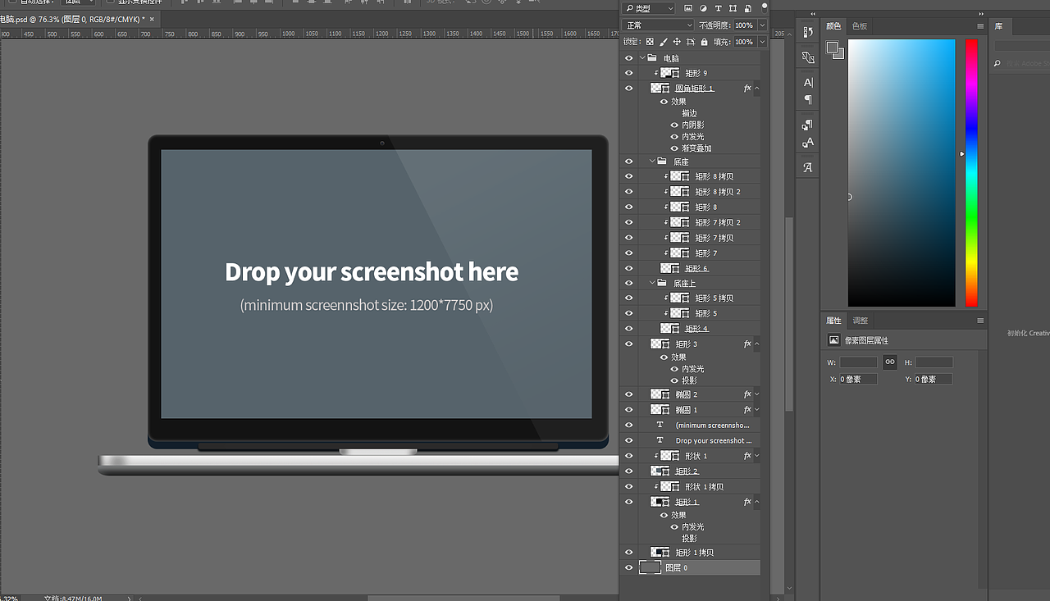Screen dimensions: 1050x601
Task: Hide the 图层 0 layer
Action: [629, 567]
